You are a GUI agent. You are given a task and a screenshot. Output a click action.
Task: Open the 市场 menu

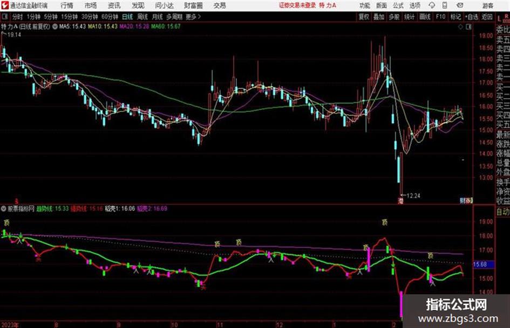click(x=91, y=5)
